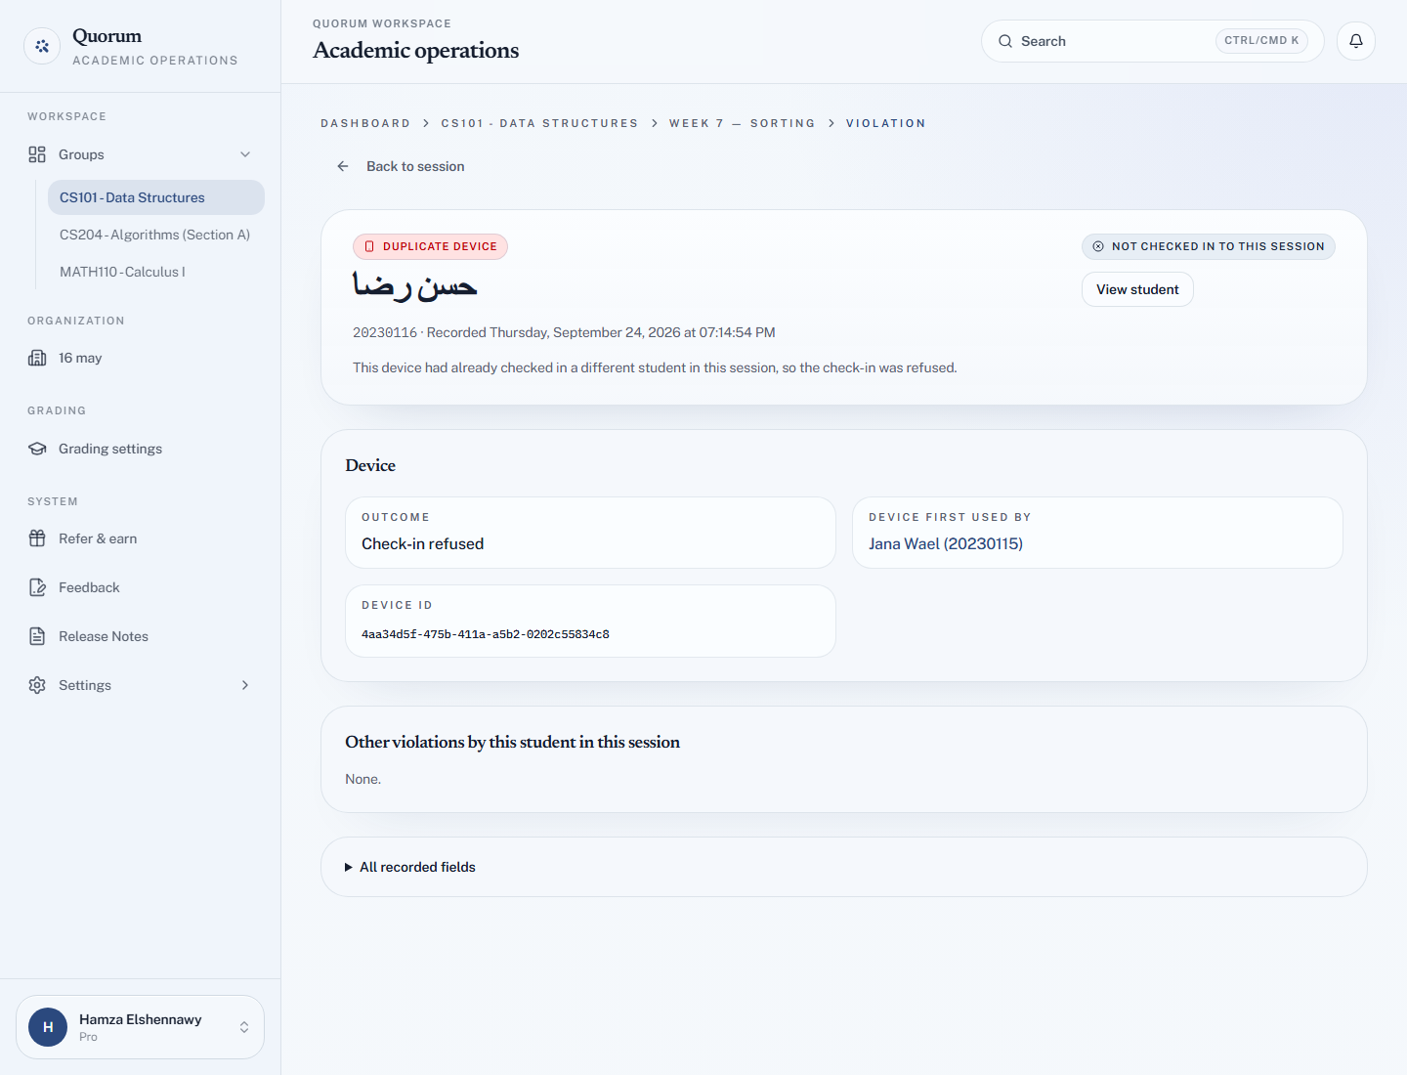Click the Violation breadcrumb
The height and width of the screenshot is (1075, 1407).
pyautogui.click(x=886, y=123)
